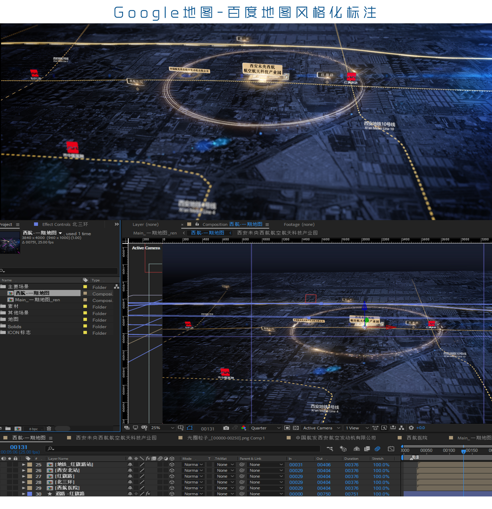This screenshot has width=492, height=509.
Task: Toggle the pixel aspect ratio correction icon
Action: pyautogui.click(x=375, y=428)
